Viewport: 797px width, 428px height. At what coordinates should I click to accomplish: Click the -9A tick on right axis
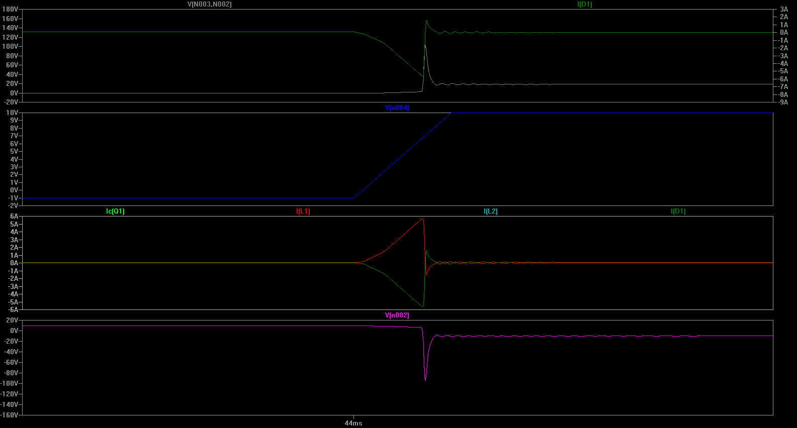[783, 102]
